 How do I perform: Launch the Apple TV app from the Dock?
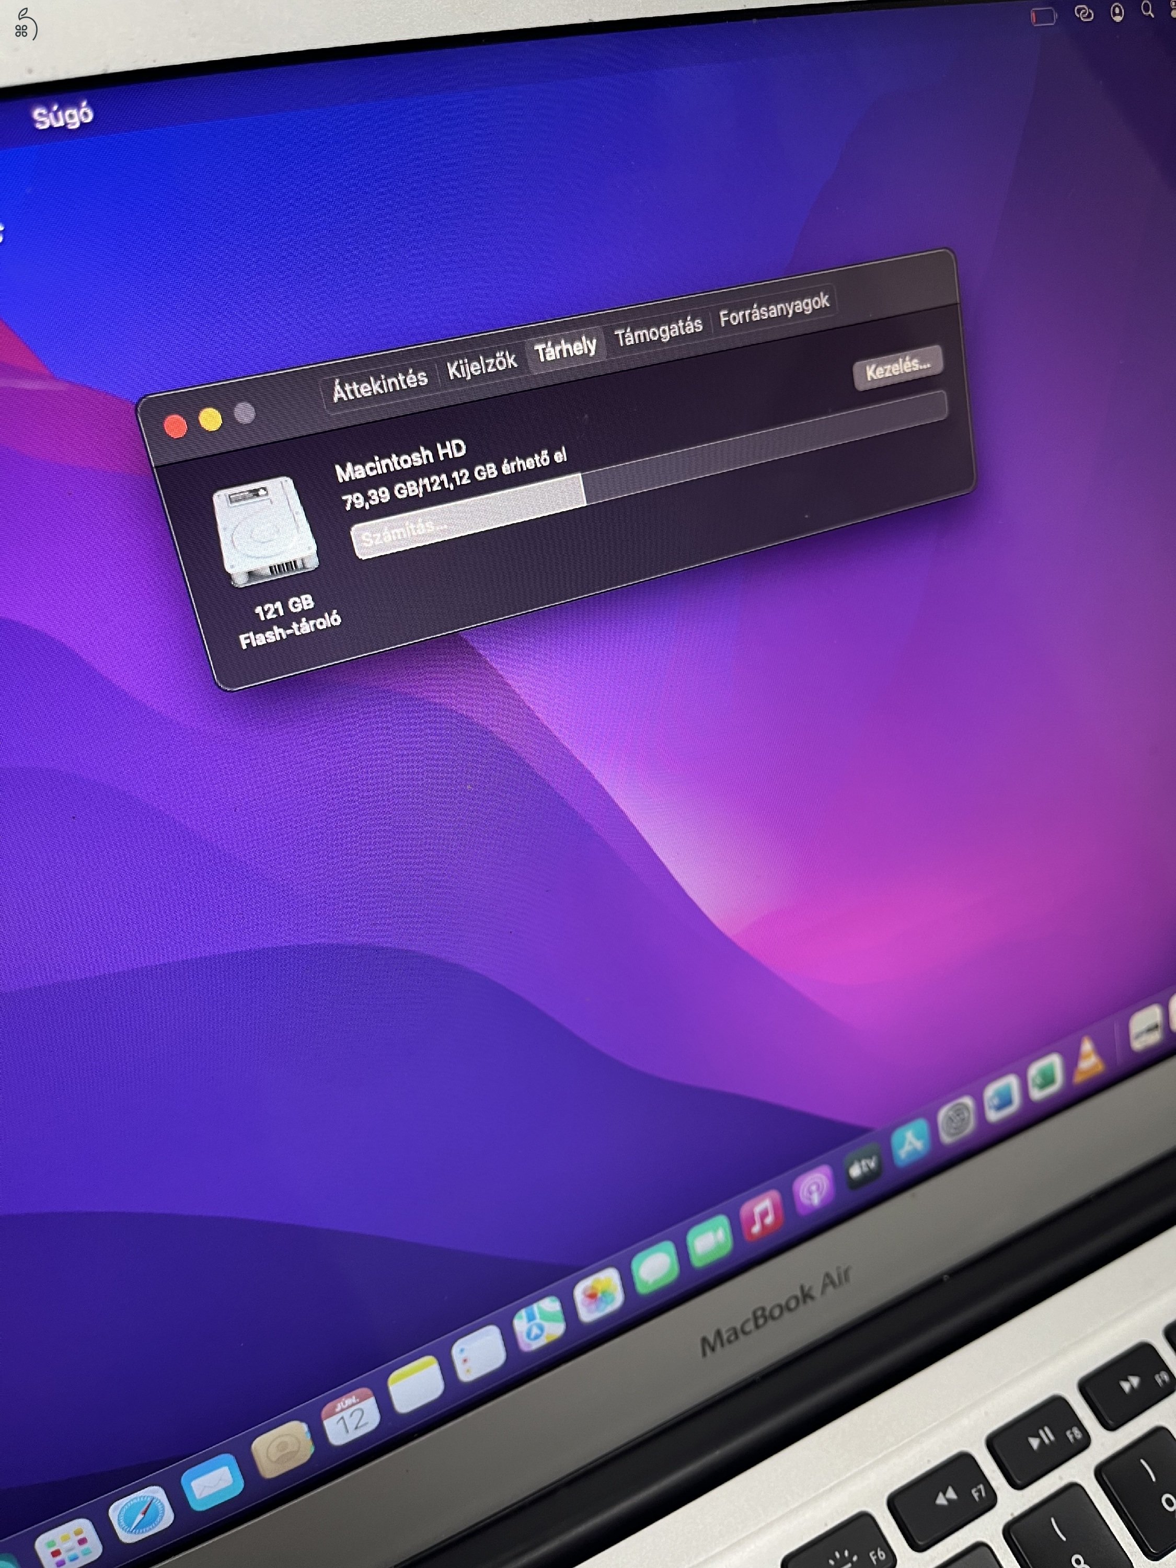coord(863,1166)
